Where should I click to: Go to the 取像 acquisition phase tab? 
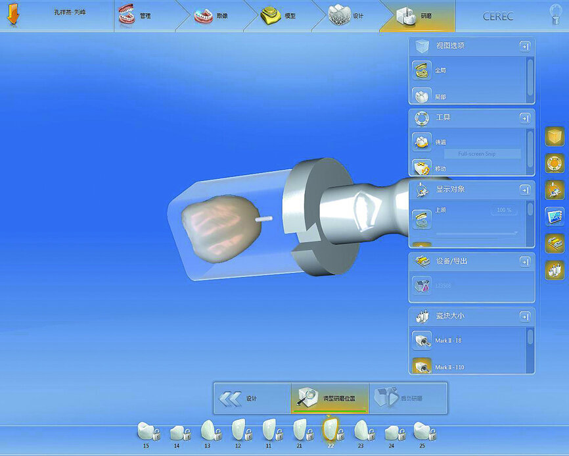coord(210,16)
